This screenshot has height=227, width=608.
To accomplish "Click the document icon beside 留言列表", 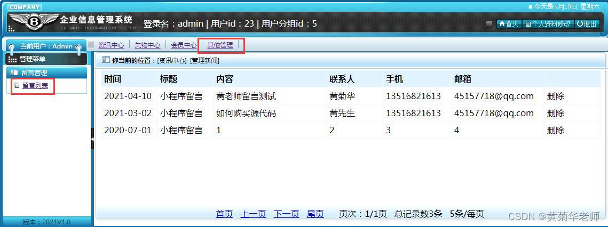I will pyautogui.click(x=17, y=86).
